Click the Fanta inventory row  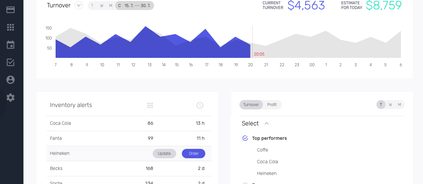click(x=129, y=139)
